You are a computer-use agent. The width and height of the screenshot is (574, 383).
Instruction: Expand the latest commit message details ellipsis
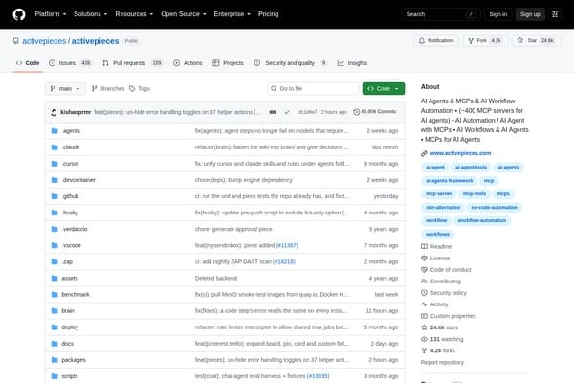pos(273,112)
